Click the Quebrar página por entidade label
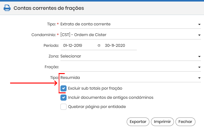Image resolution: width=204 pixels, height=130 pixels. (x=97, y=107)
